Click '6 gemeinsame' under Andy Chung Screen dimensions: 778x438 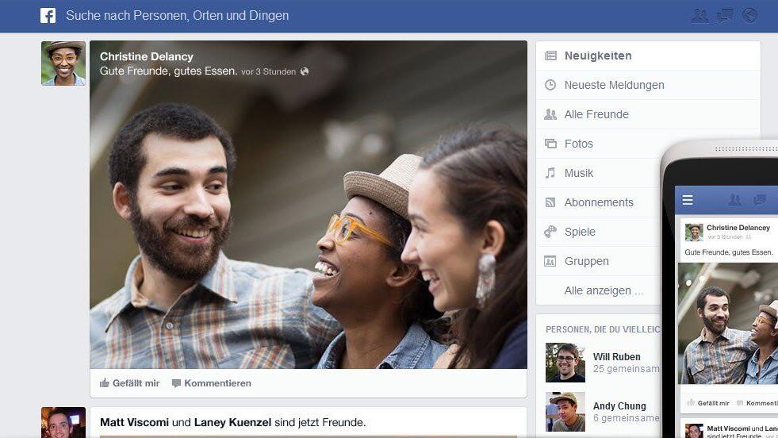(627, 417)
